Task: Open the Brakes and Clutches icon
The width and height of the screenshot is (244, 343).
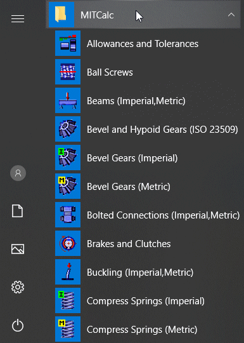Action: [x=68, y=243]
